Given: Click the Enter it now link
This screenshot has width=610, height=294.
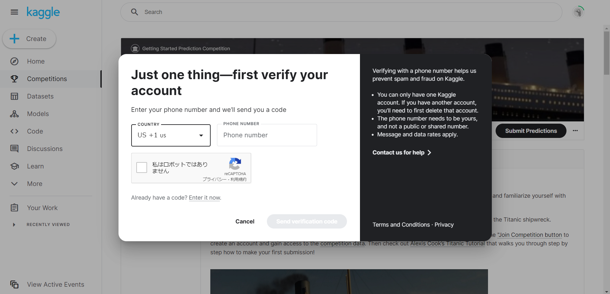Looking at the screenshot, I should [205, 198].
